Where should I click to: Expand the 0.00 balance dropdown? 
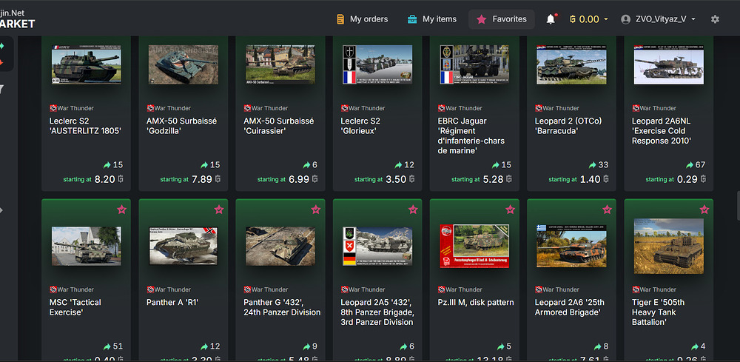[589, 19]
